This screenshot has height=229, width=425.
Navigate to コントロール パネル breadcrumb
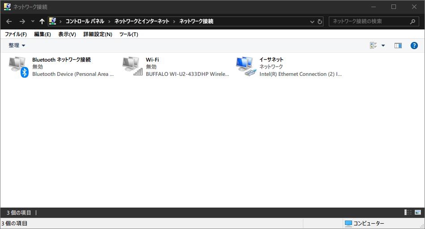pos(85,21)
